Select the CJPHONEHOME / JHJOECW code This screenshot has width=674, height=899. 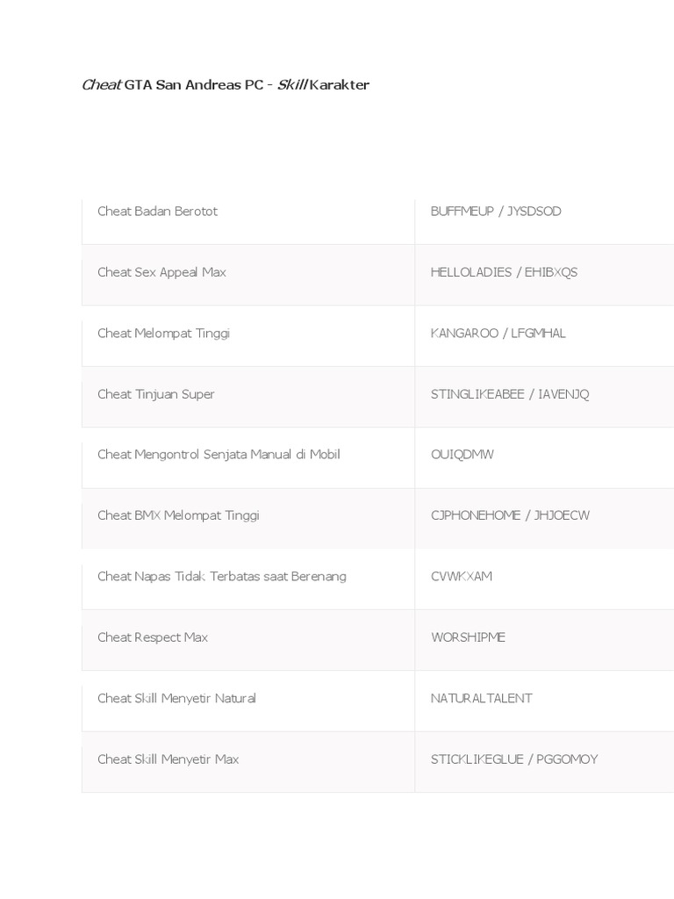pos(510,515)
